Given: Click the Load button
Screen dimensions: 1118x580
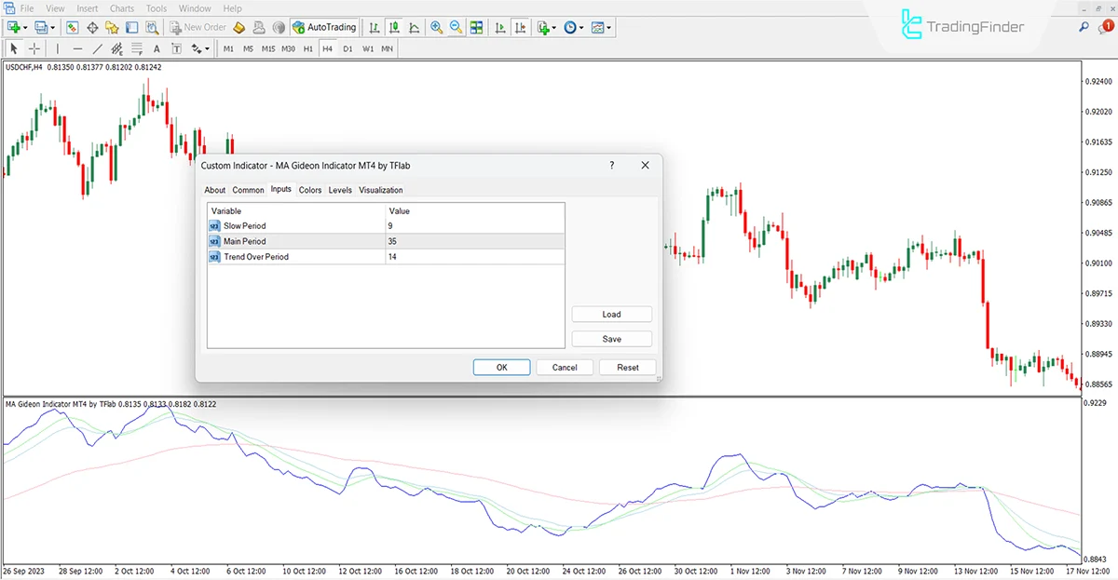Looking at the screenshot, I should 612,314.
